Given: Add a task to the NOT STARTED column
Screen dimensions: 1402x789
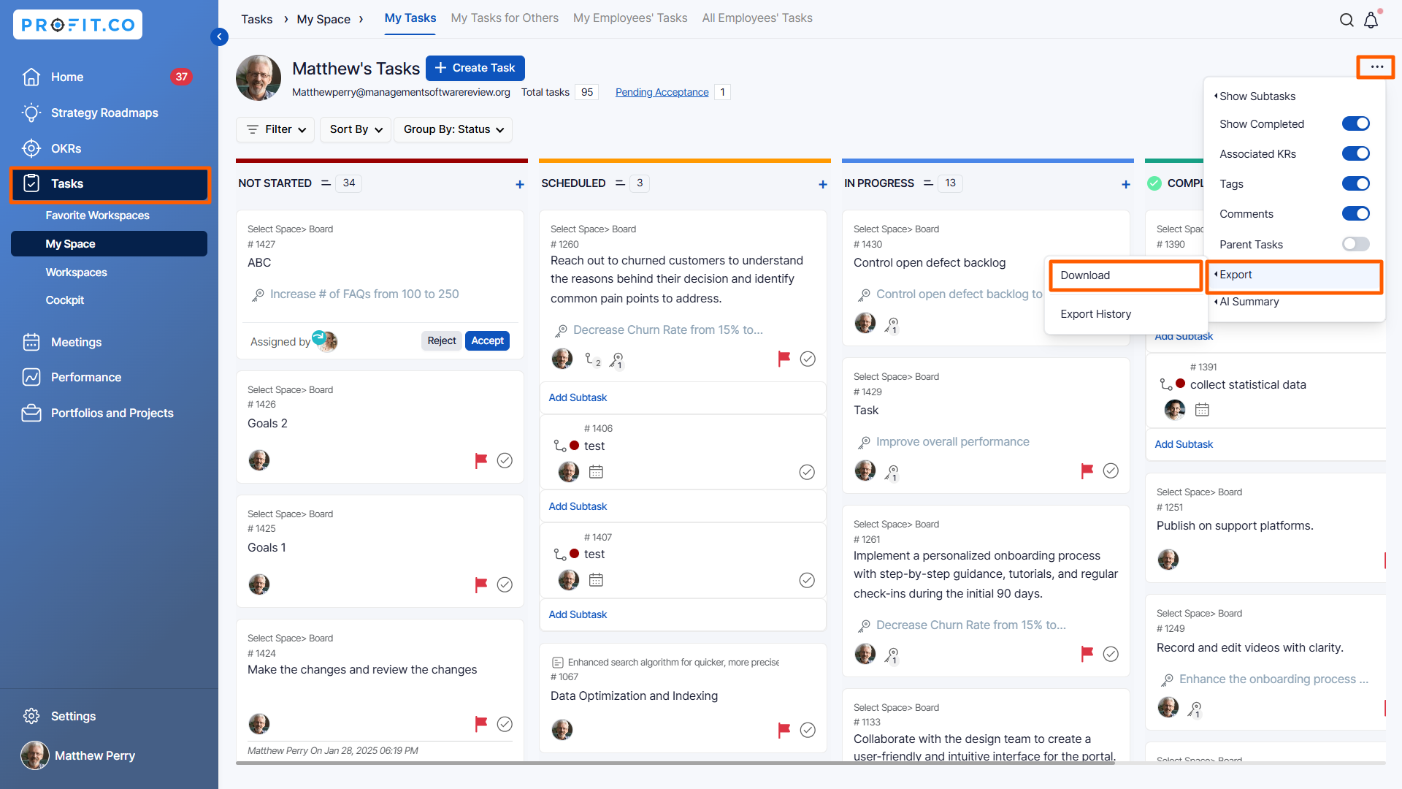Looking at the screenshot, I should click(x=520, y=185).
